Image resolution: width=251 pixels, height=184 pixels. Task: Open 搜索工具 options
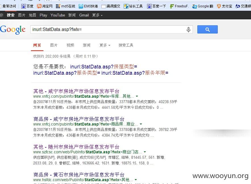pos(126,45)
